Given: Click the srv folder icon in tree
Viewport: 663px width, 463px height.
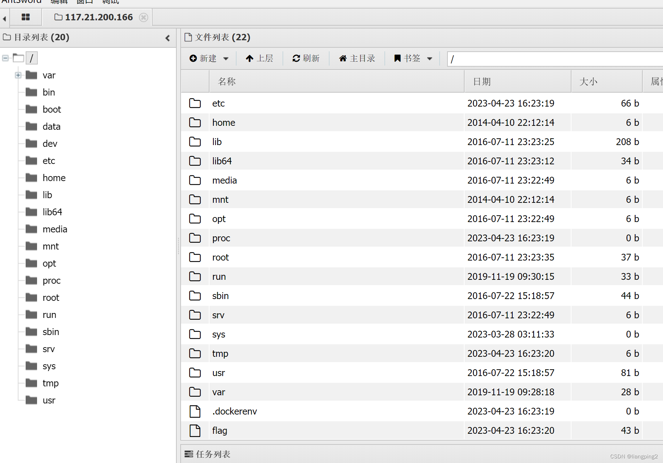Looking at the screenshot, I should [x=31, y=349].
